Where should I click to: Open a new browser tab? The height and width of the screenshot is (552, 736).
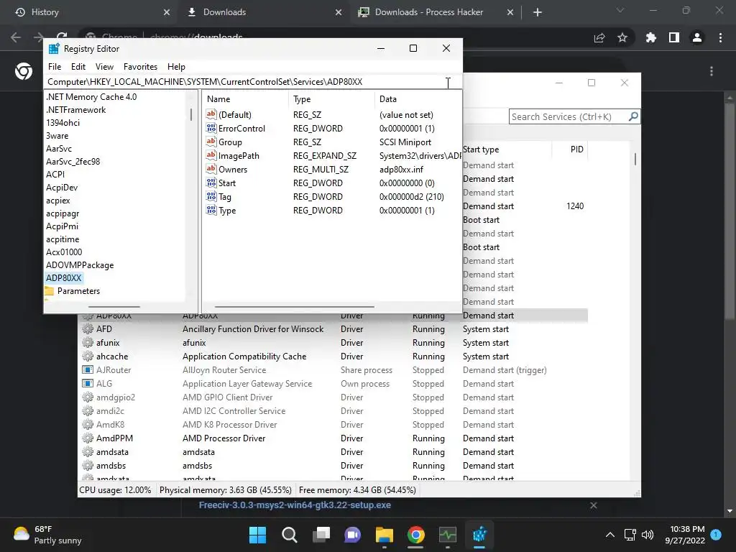tap(538, 12)
